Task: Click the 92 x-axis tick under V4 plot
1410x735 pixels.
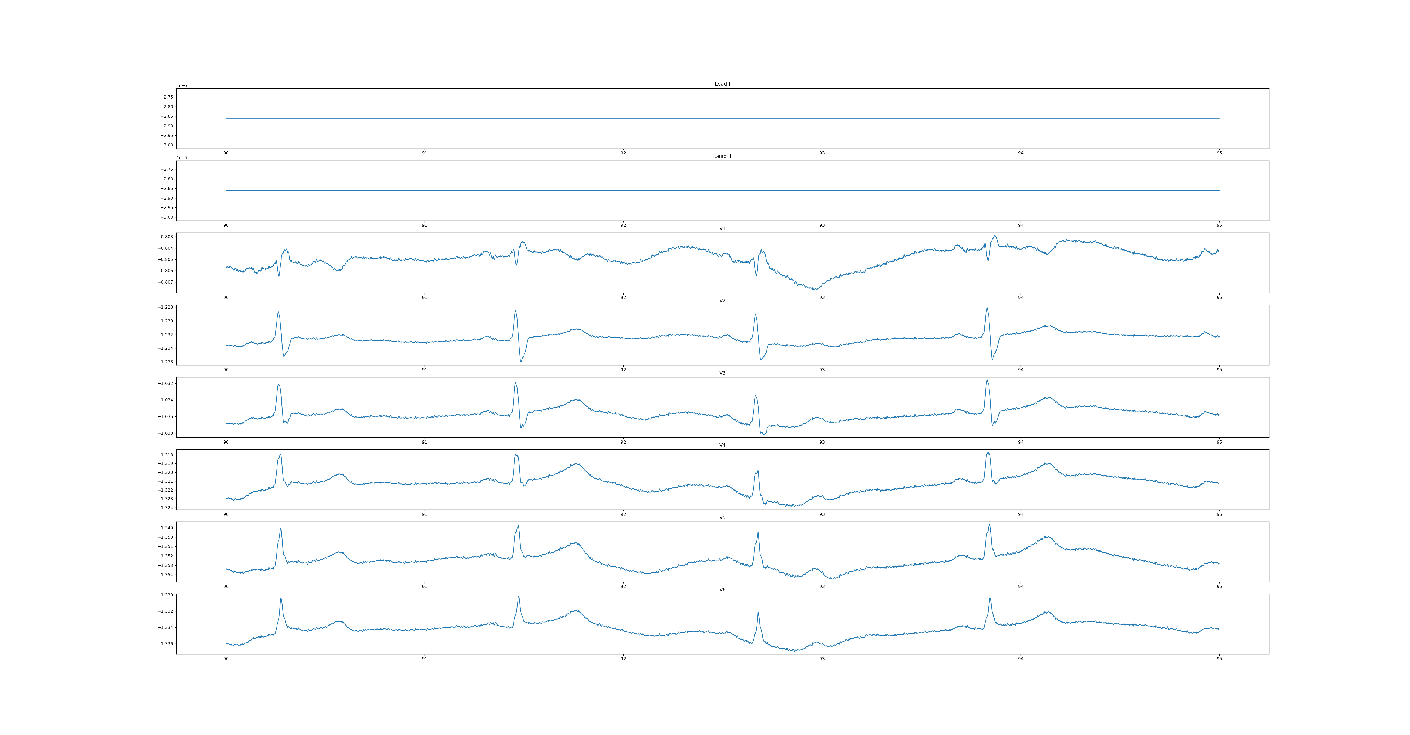Action: pyautogui.click(x=623, y=514)
